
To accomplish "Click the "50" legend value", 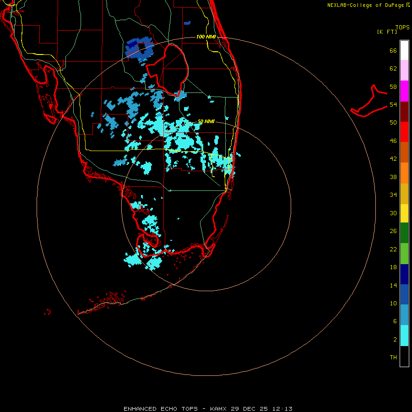I will coord(393,123).
